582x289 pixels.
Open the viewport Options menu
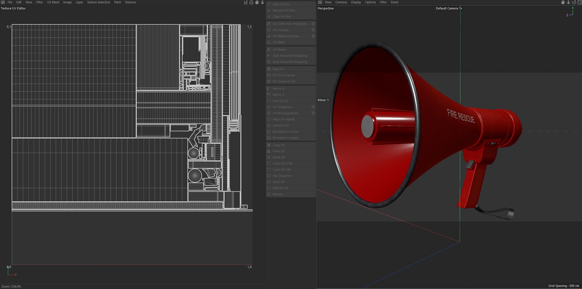370,2
